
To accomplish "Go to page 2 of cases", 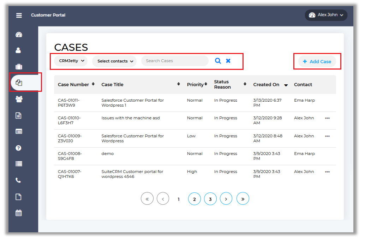I will tap(194, 199).
